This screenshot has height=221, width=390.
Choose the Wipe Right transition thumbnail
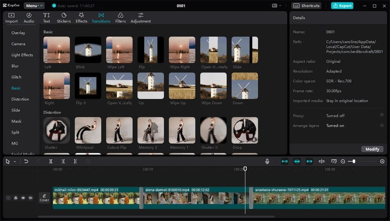pos(182,50)
